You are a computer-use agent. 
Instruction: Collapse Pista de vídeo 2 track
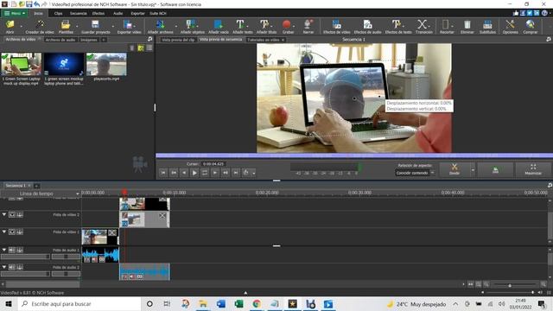pyautogui.click(x=4, y=214)
